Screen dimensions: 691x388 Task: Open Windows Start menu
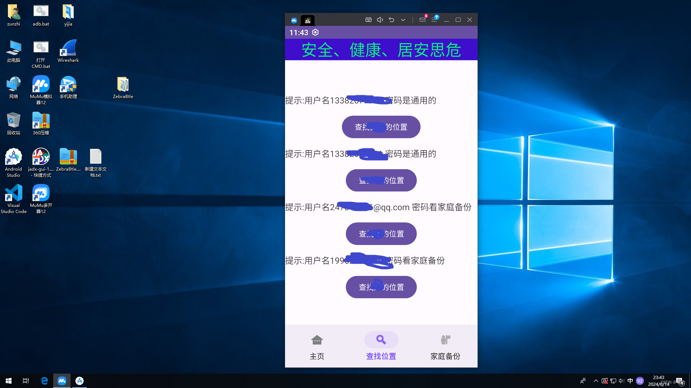coord(9,381)
